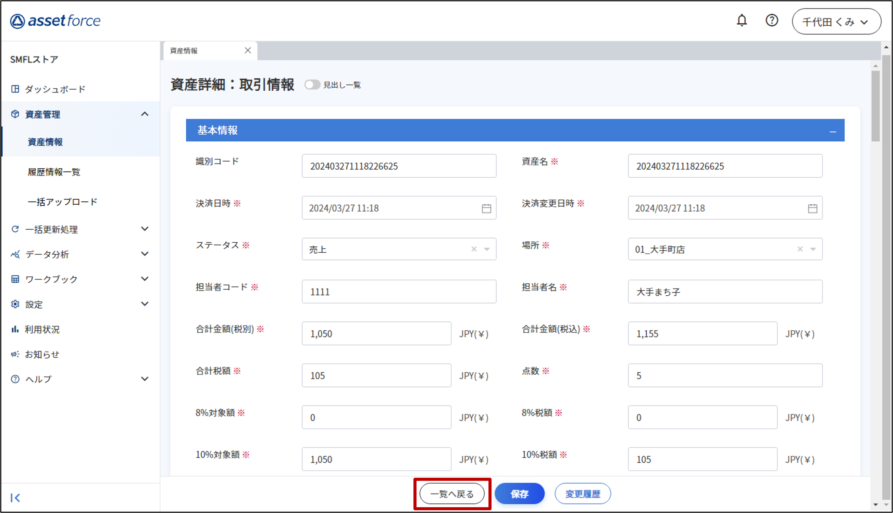Click the 保存 button
The width and height of the screenshot is (893, 513).
519,494
